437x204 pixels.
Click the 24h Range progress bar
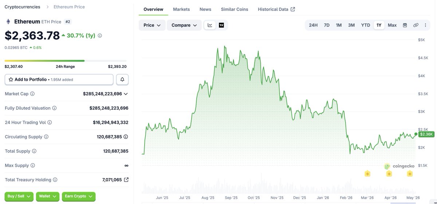click(66, 61)
